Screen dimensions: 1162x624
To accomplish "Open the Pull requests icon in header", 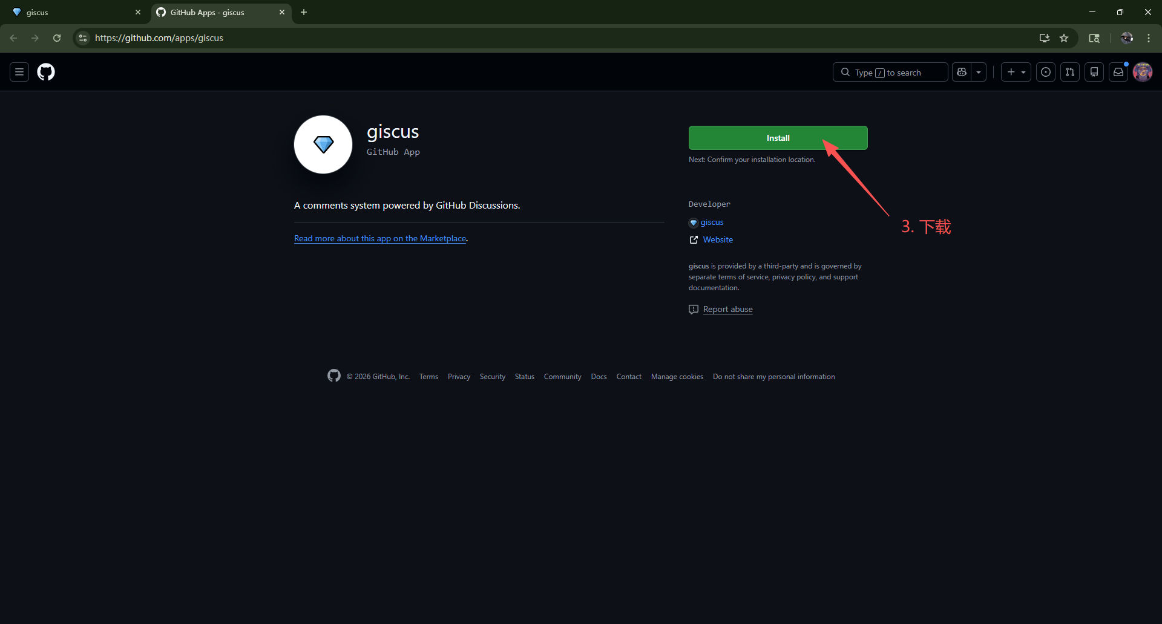I will pyautogui.click(x=1069, y=72).
